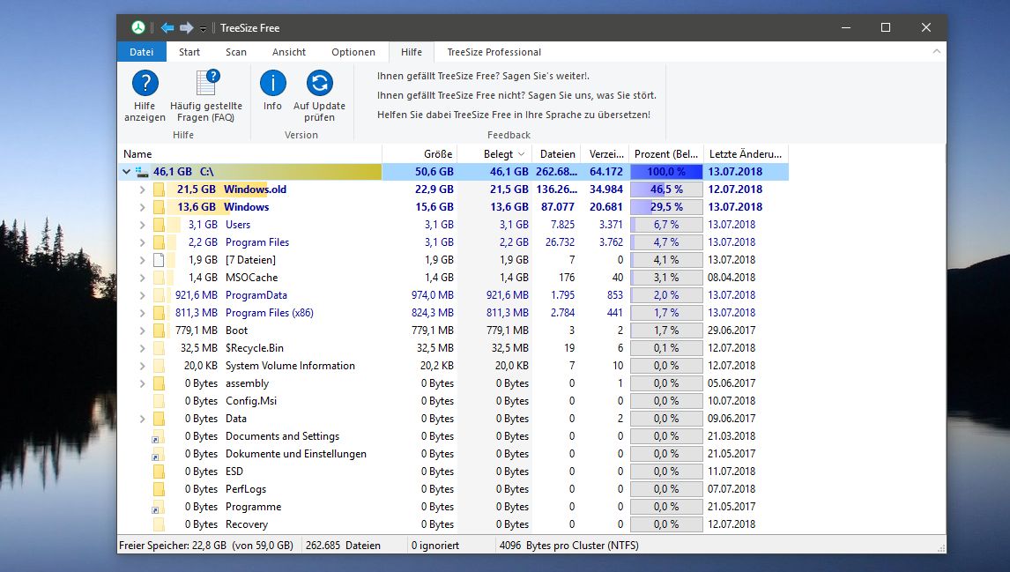
Task: Click the [7 Dateien] file icon
Action: tap(159, 260)
